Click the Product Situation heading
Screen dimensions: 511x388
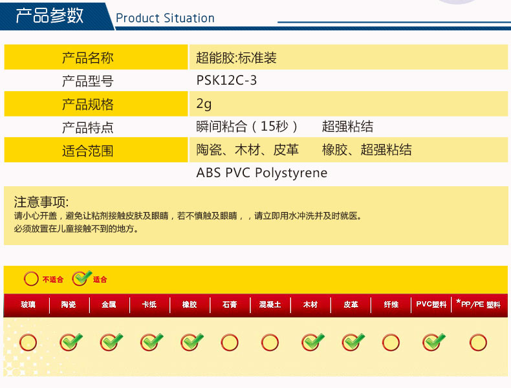click(165, 18)
